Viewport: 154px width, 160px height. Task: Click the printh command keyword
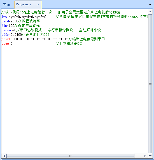[x=7, y=39]
